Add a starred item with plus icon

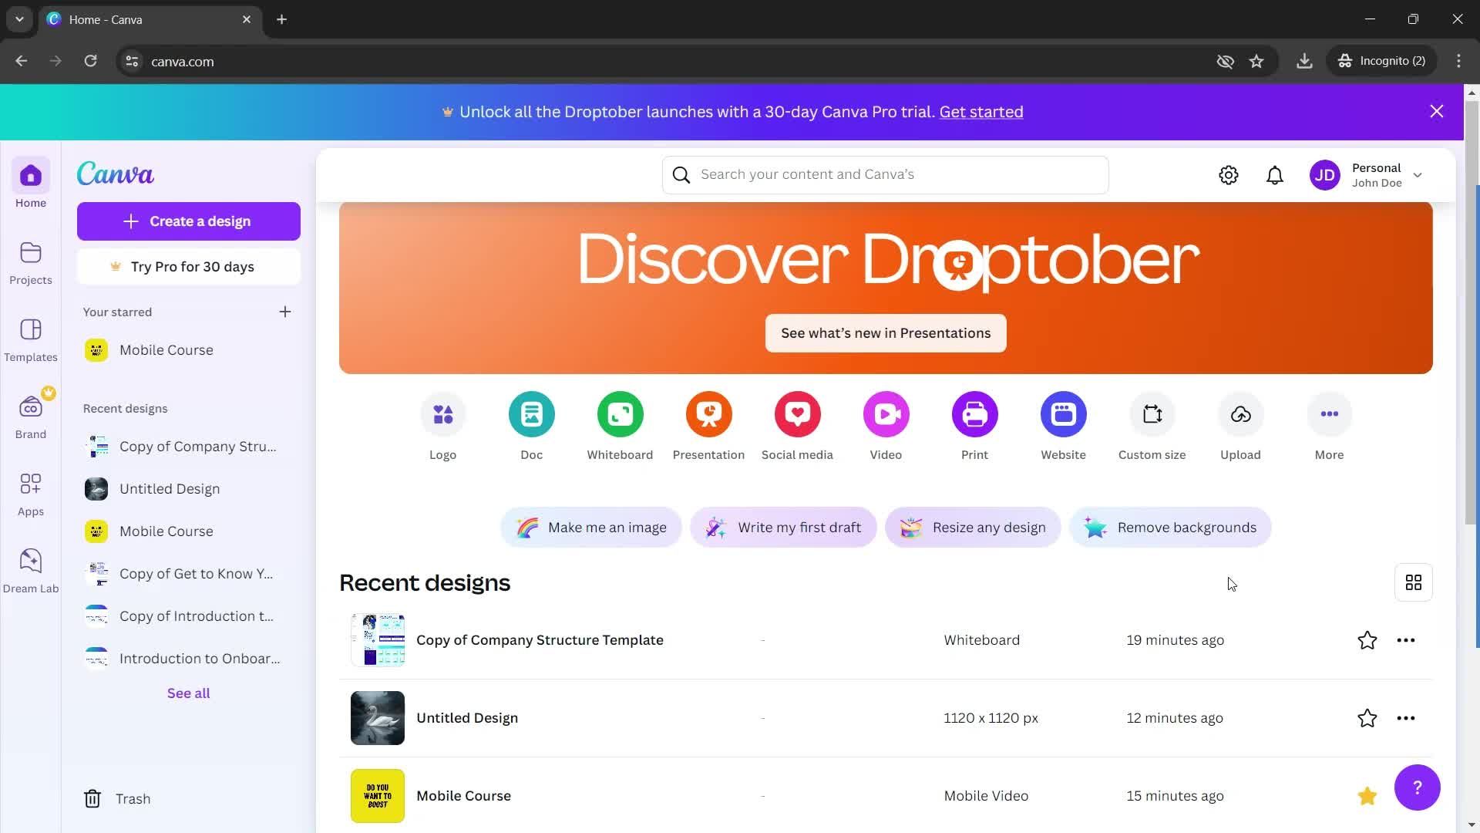[x=285, y=312]
